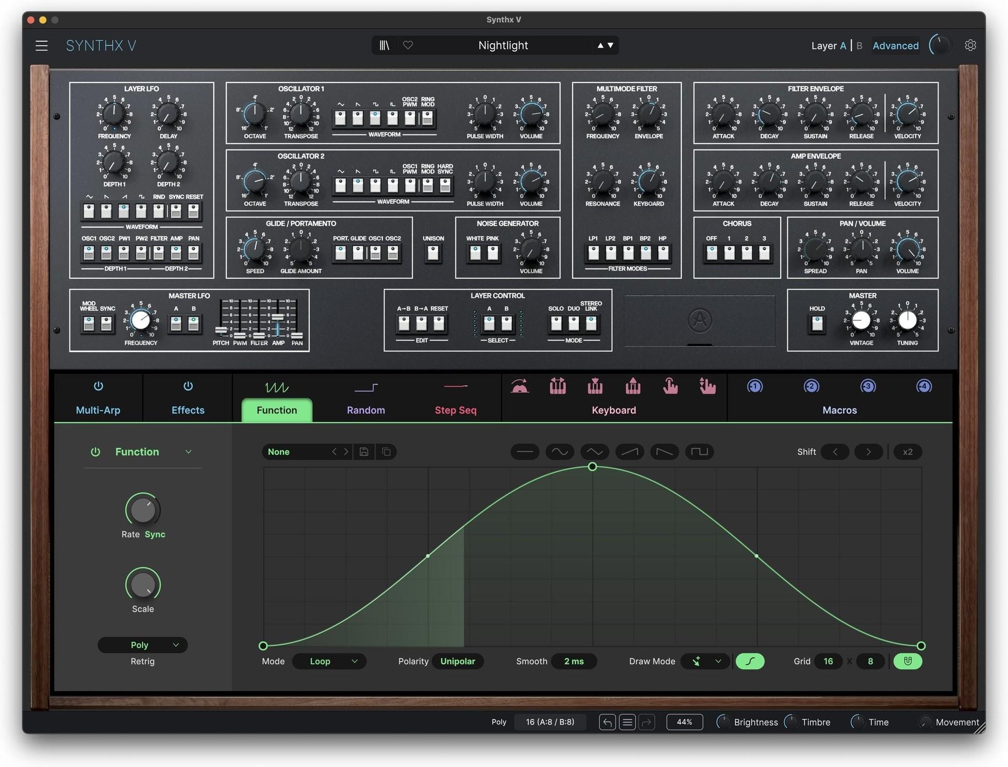Screen dimensions: 1008x767
Task: Toggle the magnet snap-to-grid icon
Action: (x=908, y=661)
